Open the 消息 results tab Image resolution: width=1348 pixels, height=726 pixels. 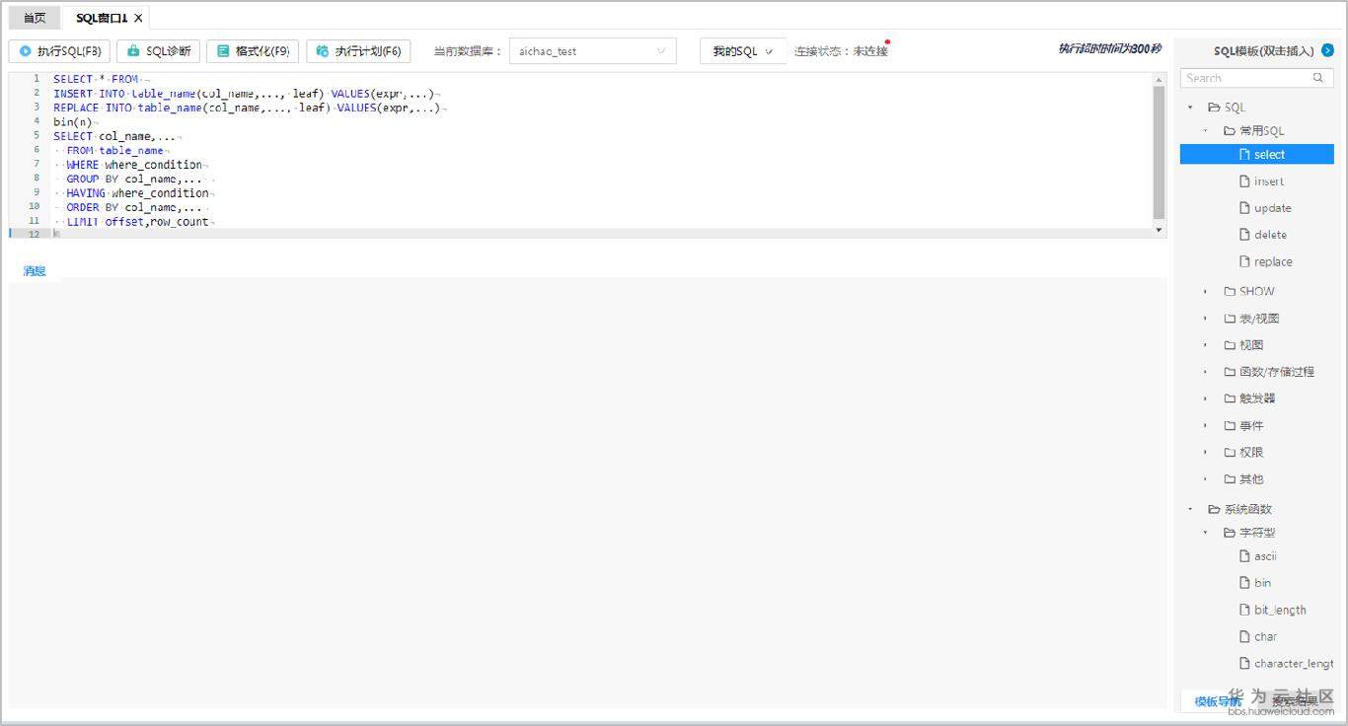tap(35, 270)
